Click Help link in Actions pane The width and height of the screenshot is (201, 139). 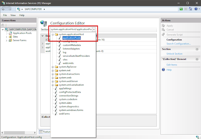[x=169, y=70]
